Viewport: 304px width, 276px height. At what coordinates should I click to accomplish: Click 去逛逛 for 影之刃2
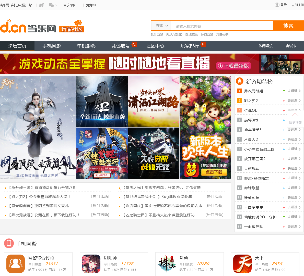pos(294,101)
